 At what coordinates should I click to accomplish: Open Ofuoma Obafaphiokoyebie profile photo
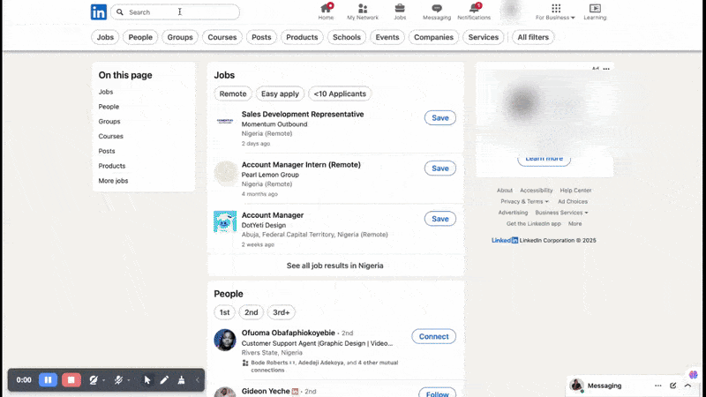click(x=225, y=340)
